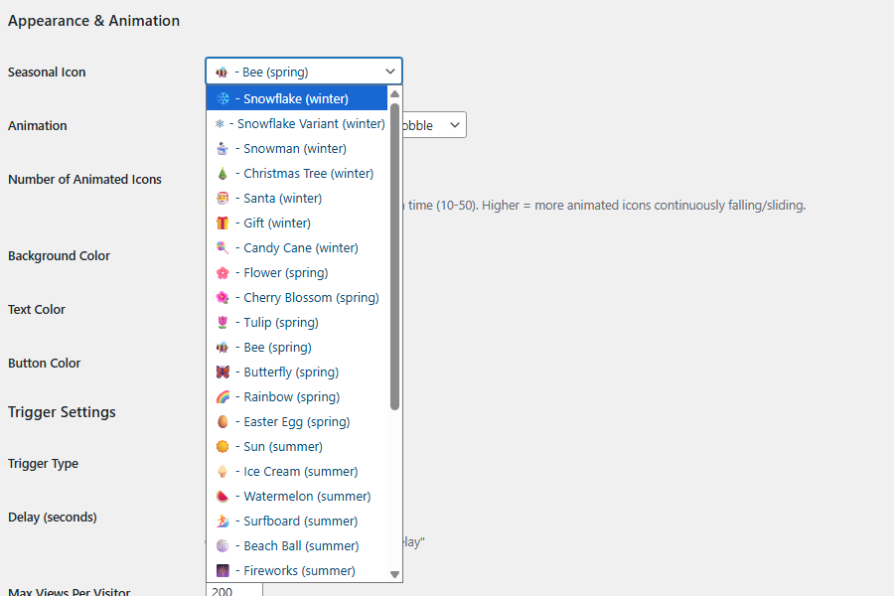Screen dimensions: 894x596
Task: Select Rainbow (spring) option
Action: pos(296,397)
